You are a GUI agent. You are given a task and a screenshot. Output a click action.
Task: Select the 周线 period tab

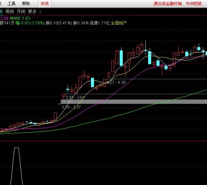10,11
